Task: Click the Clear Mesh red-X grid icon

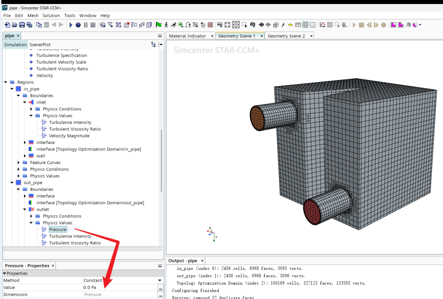Action: pos(127,25)
